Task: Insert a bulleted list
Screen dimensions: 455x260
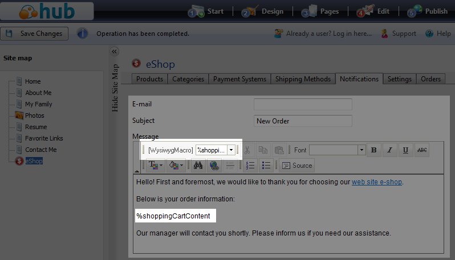Action: [x=266, y=166]
